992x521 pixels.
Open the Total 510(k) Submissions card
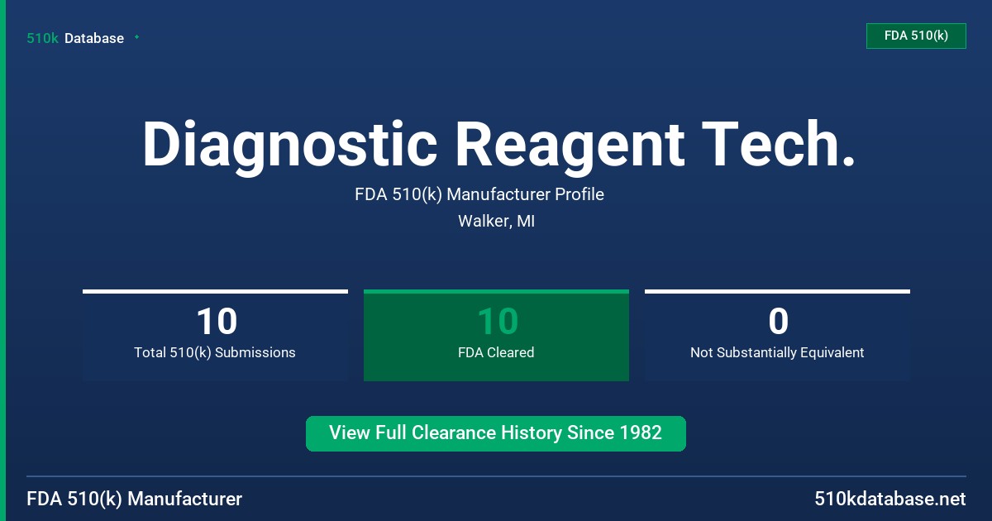tap(215, 335)
